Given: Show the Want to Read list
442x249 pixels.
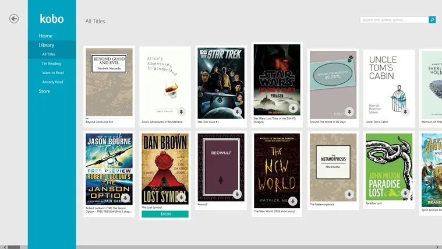Looking at the screenshot, I should point(53,72).
